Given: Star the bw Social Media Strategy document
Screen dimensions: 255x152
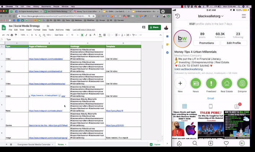Looking at the screenshot, I should [x=44, y=26].
